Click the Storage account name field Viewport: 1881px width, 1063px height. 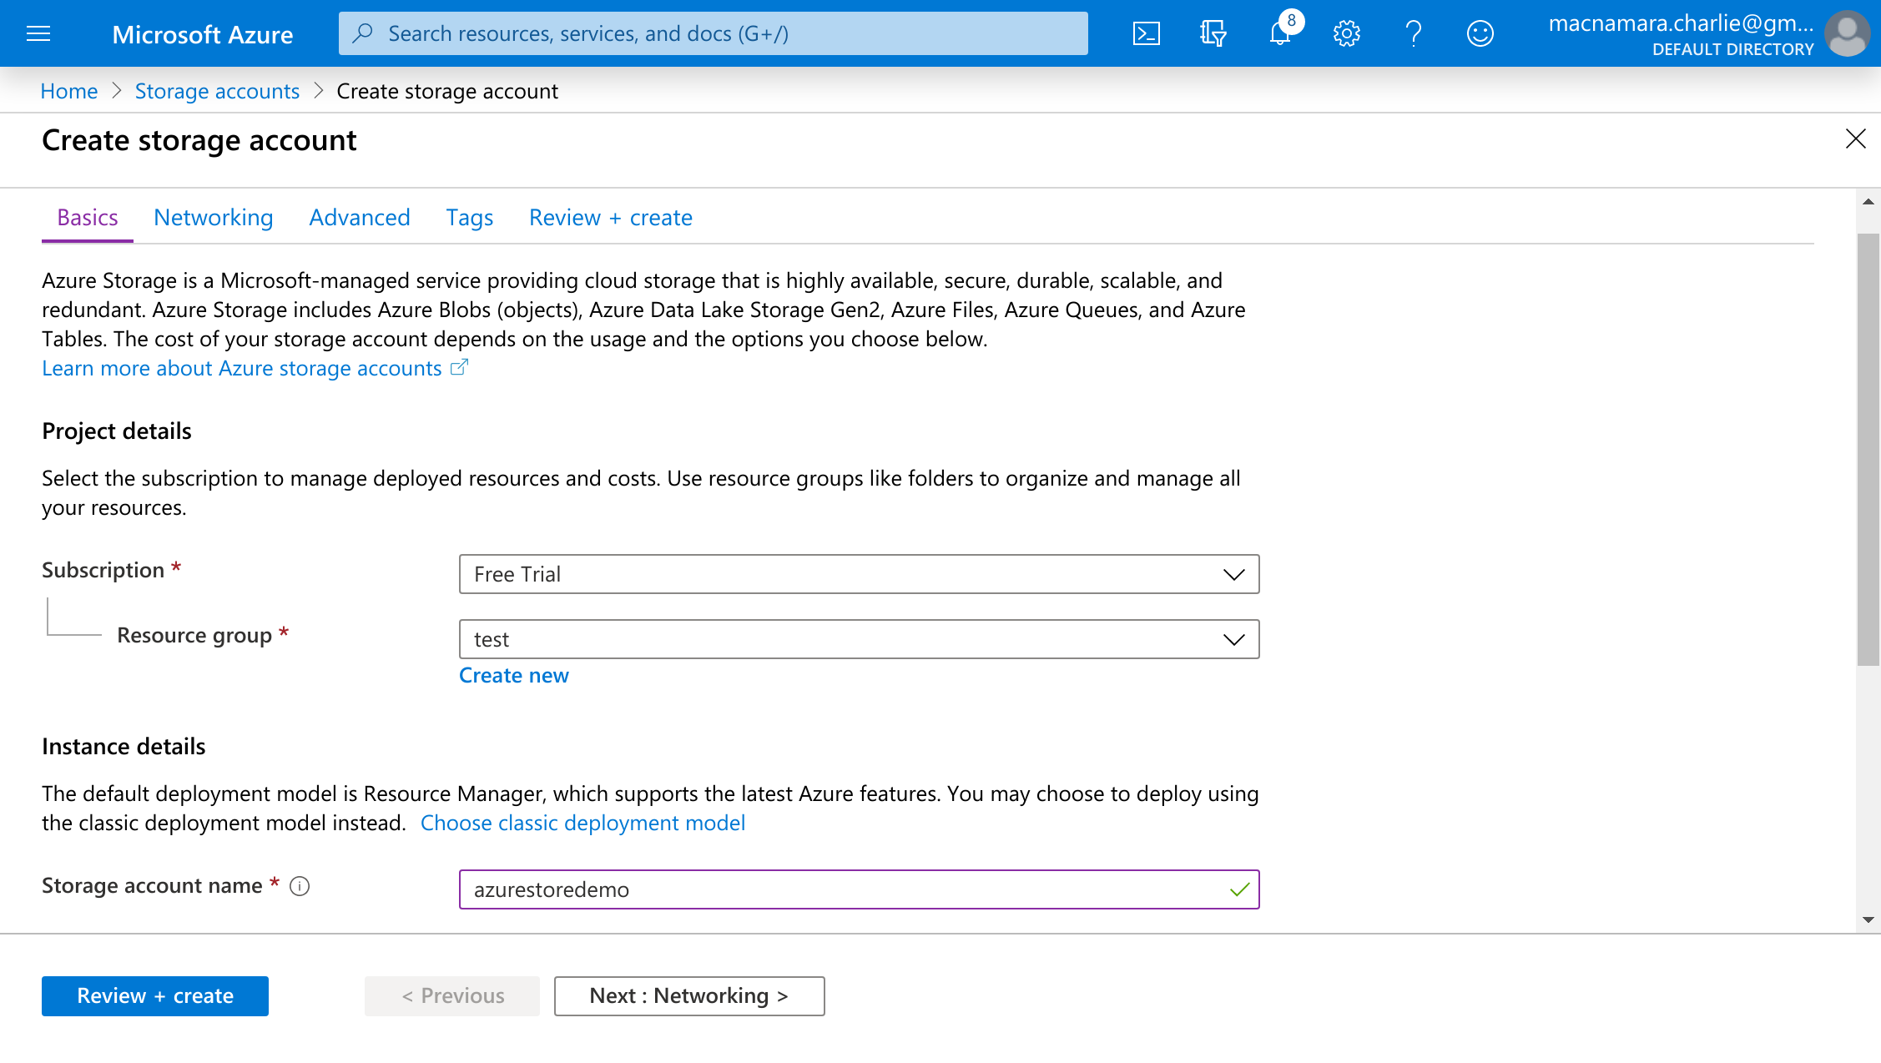(x=859, y=889)
